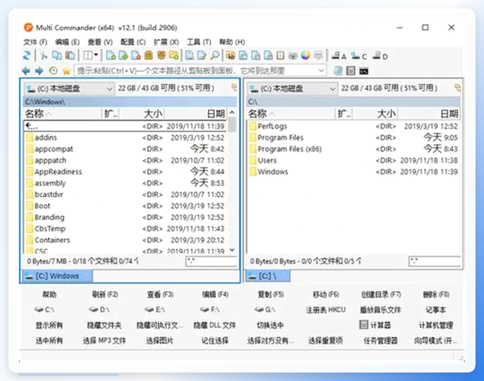The image size is (484, 381).
Task: Click the new folder icon
Action: coord(174,56)
